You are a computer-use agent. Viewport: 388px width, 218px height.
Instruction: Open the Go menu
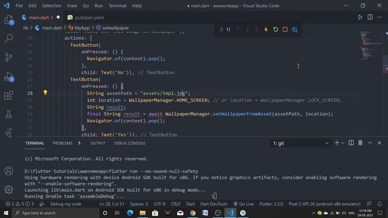pos(85,5)
